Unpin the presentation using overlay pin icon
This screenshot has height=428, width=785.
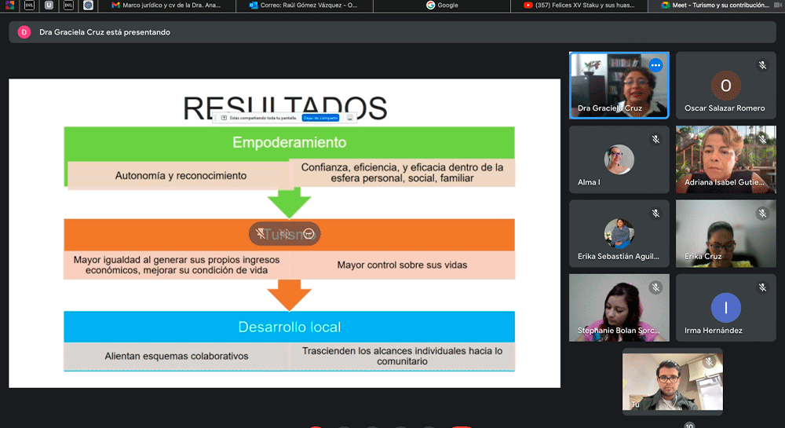point(261,233)
